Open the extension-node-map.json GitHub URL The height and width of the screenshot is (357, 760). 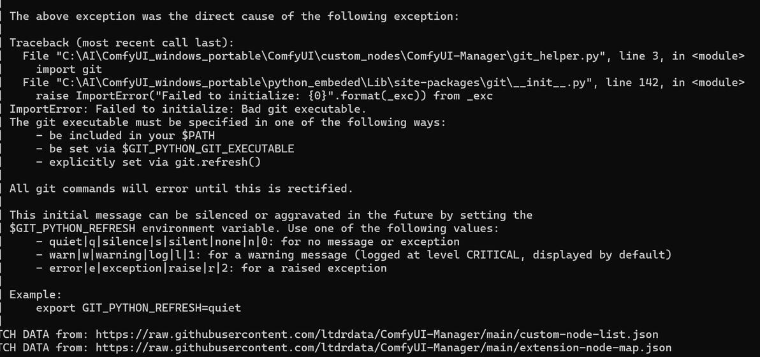point(383,347)
